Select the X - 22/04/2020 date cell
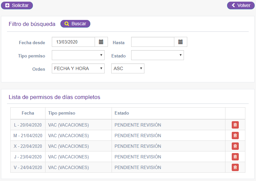The height and width of the screenshot is (181, 256). [28, 146]
